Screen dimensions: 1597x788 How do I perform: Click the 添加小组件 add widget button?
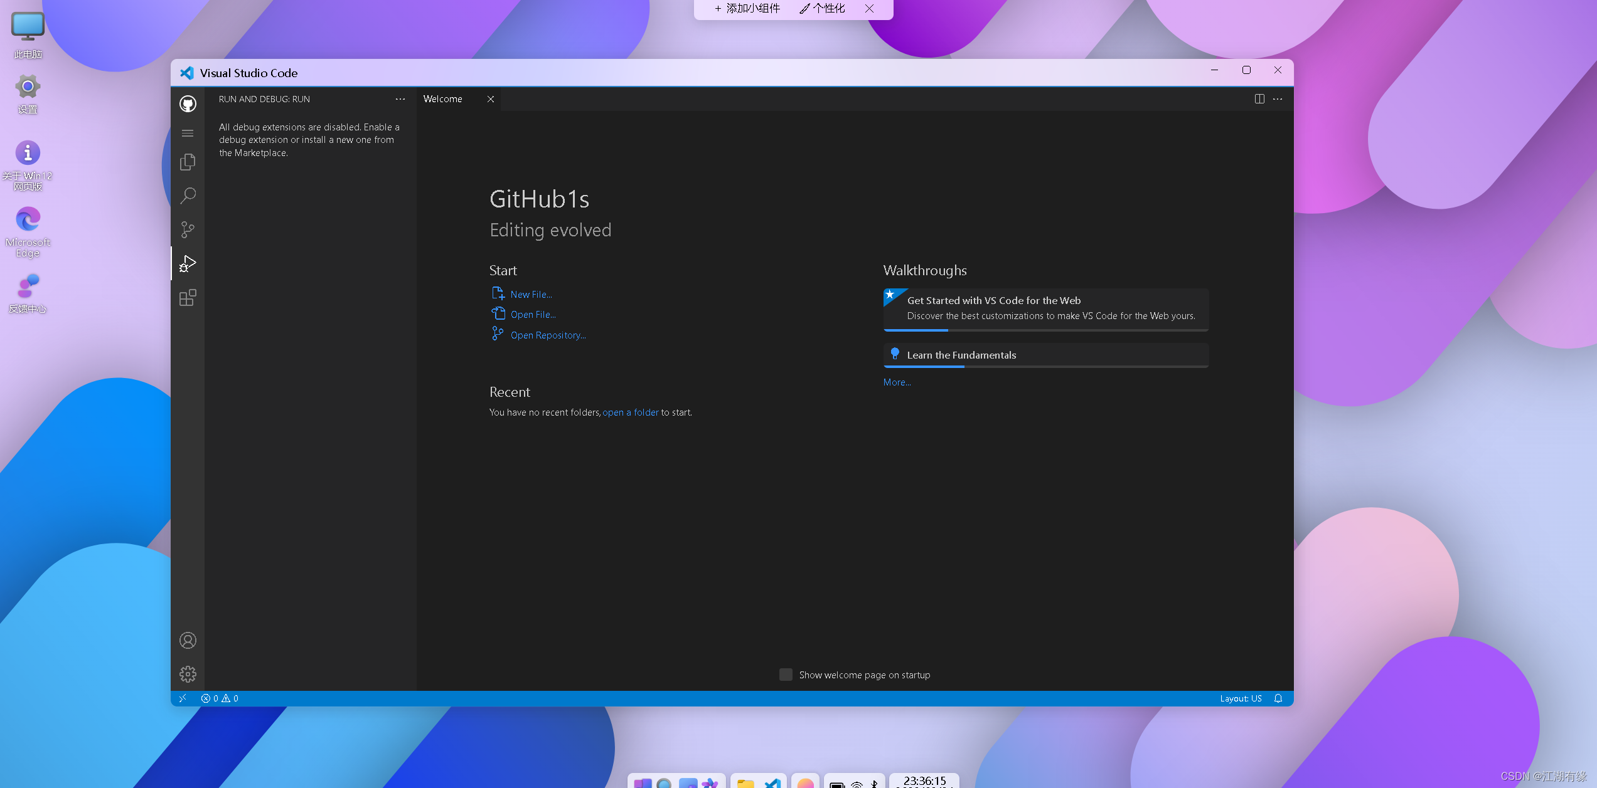click(747, 9)
